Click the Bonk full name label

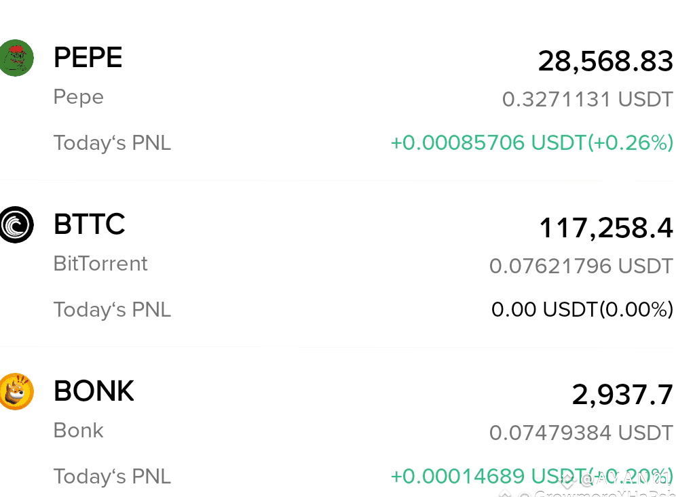(x=79, y=431)
